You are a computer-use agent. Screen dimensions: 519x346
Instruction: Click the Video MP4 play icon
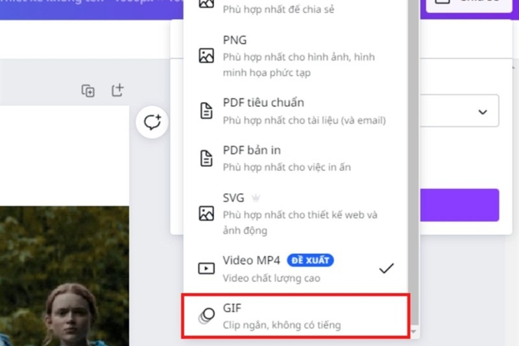click(206, 268)
